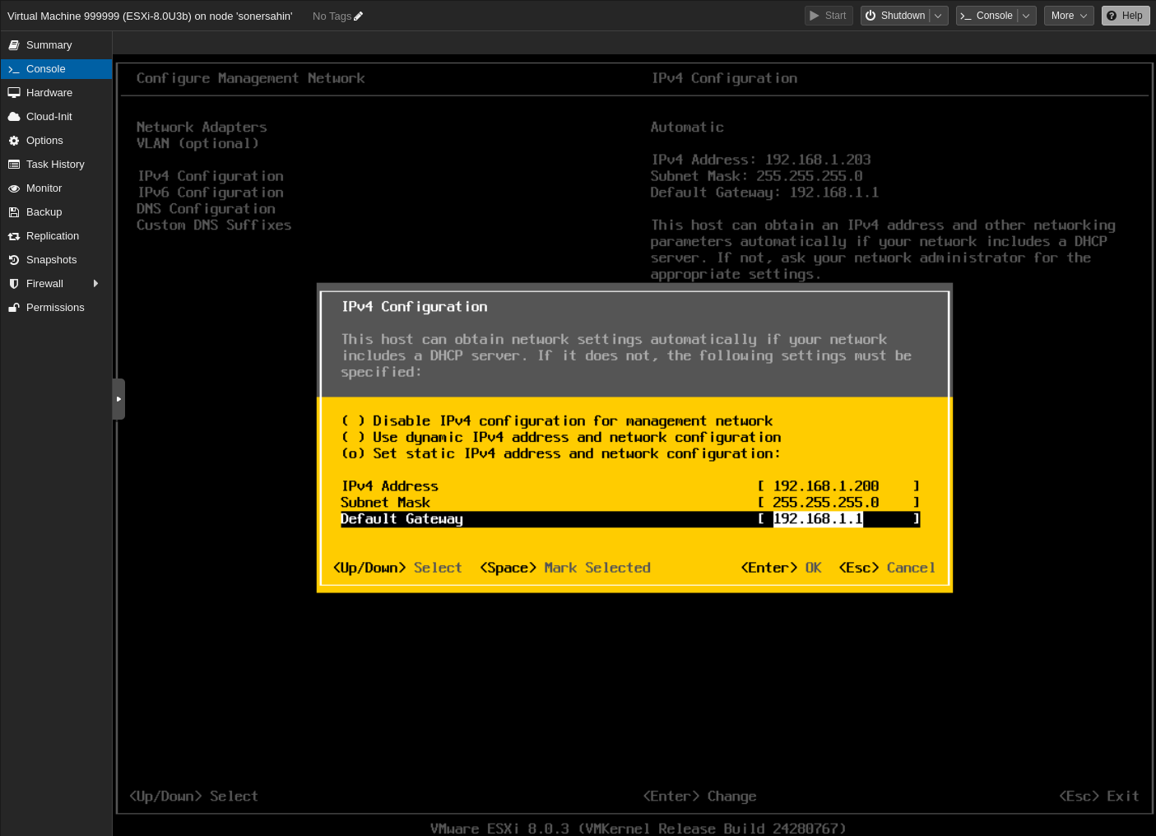Open the Console dropdown arrow
Image resolution: width=1156 pixels, height=836 pixels.
coord(1026,15)
